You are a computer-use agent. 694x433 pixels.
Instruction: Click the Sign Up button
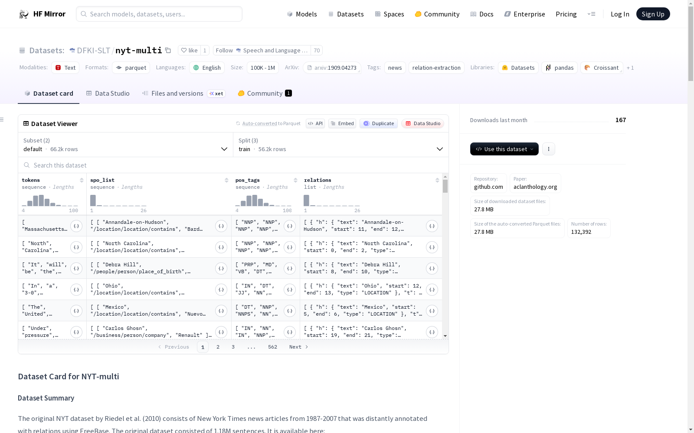point(653,14)
